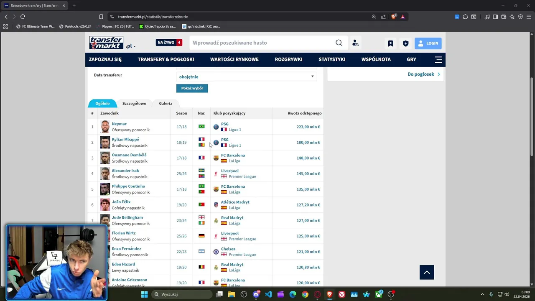535x301 pixels.
Task: Open the hamburger menu in navigation bar
Action: (438, 59)
